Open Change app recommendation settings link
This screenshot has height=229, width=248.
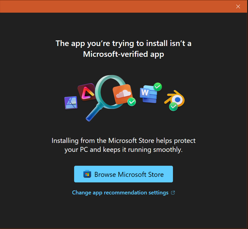120,193
